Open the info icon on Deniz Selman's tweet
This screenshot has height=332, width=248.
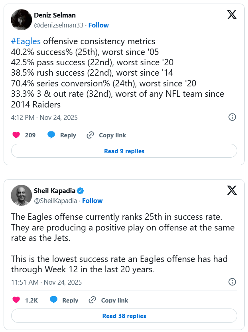pyautogui.click(x=232, y=117)
